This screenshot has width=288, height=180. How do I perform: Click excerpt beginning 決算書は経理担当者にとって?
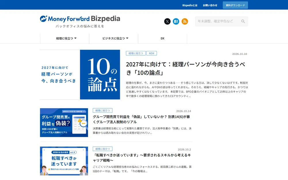[142, 130]
